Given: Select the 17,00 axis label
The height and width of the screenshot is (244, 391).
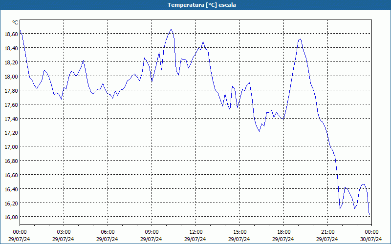Looking at the screenshot, I should click(x=11, y=147).
